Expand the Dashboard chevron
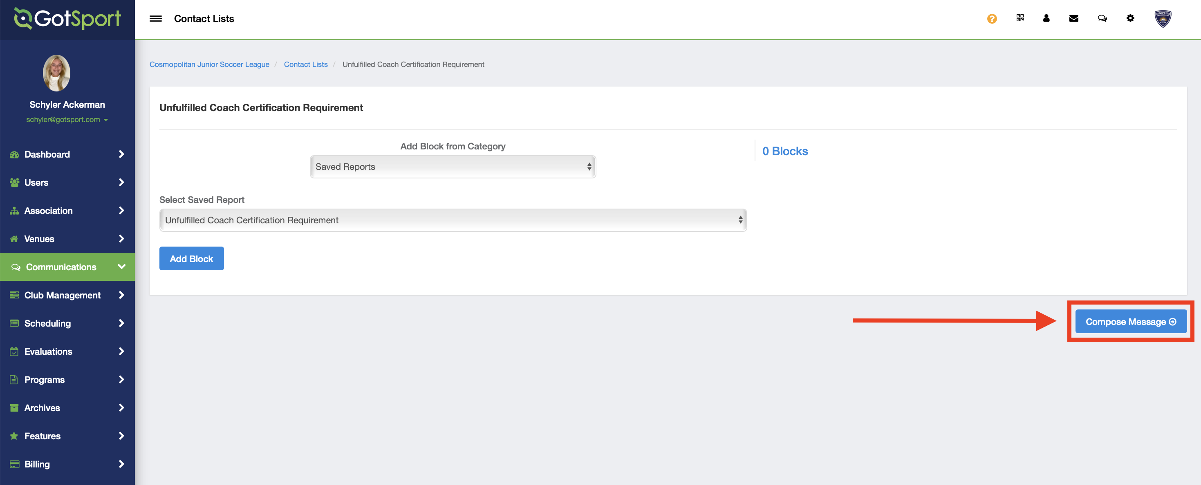 point(121,154)
